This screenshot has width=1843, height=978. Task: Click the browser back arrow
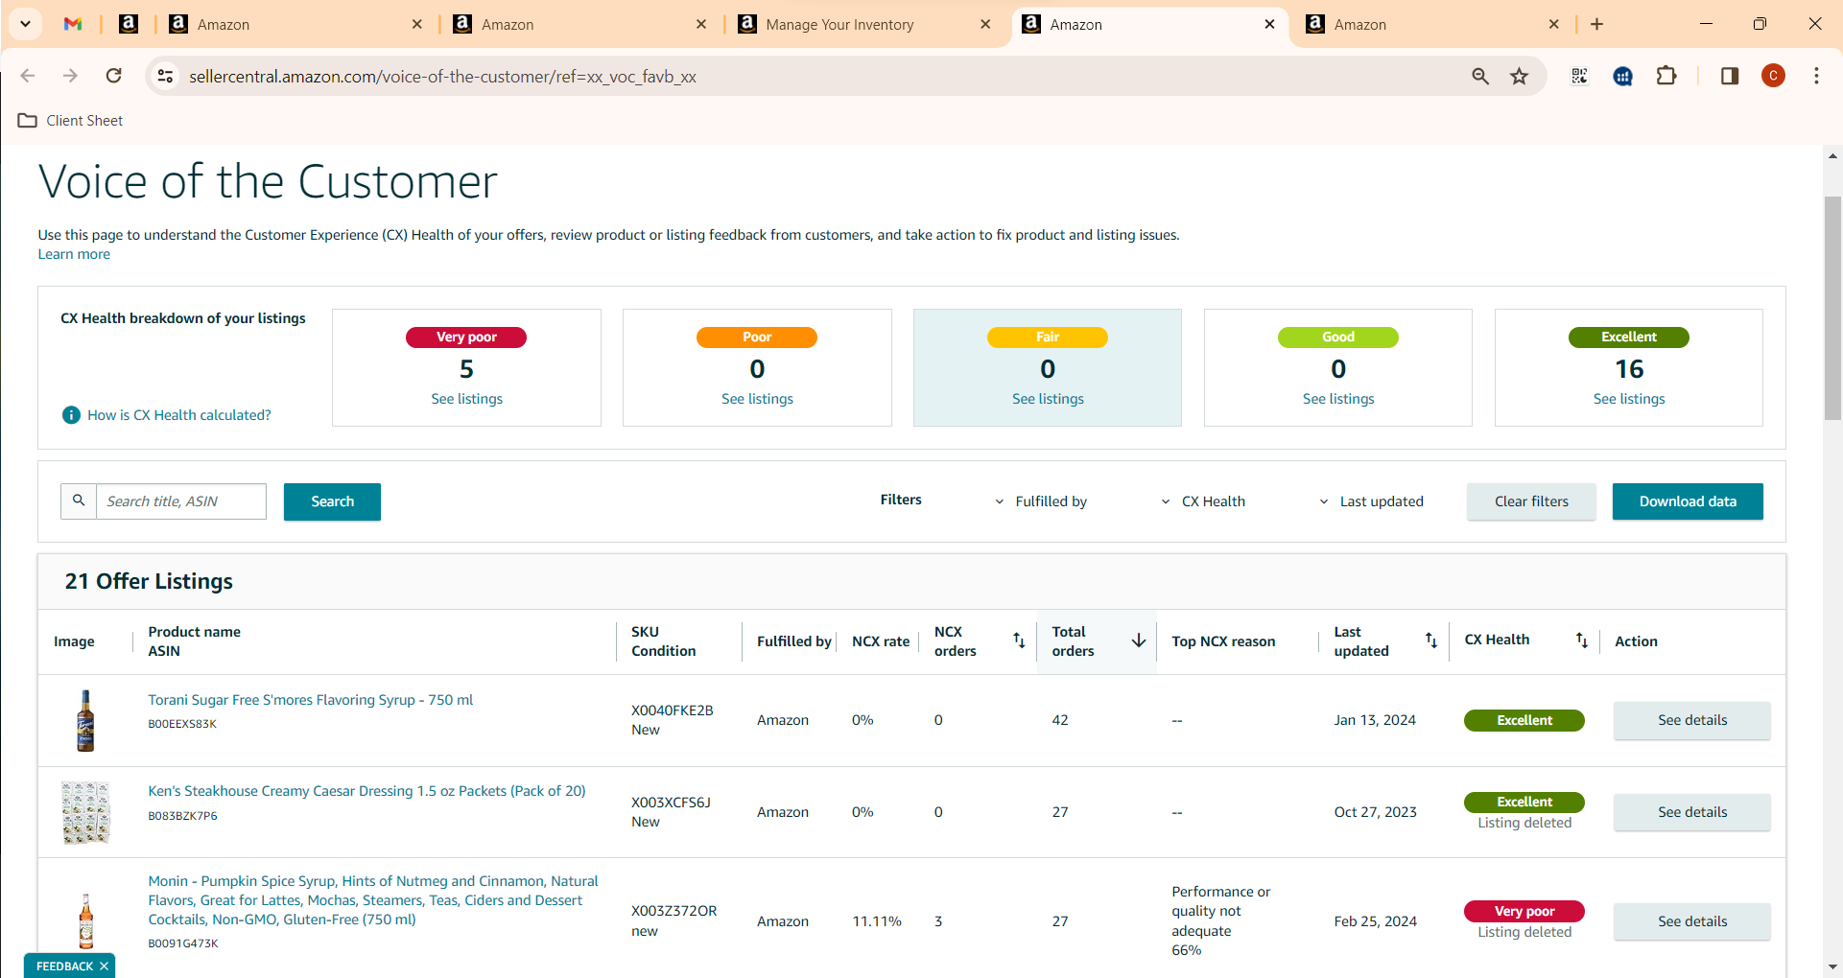pos(28,76)
